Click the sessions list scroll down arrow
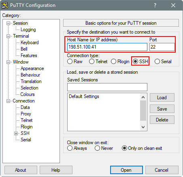Image resolution: width=183 pixels, height=177 pixels. [143, 127]
